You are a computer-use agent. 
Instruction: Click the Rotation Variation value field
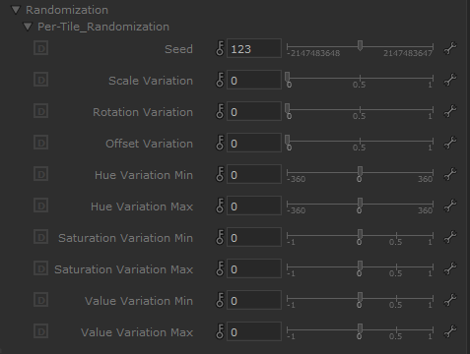tap(254, 111)
